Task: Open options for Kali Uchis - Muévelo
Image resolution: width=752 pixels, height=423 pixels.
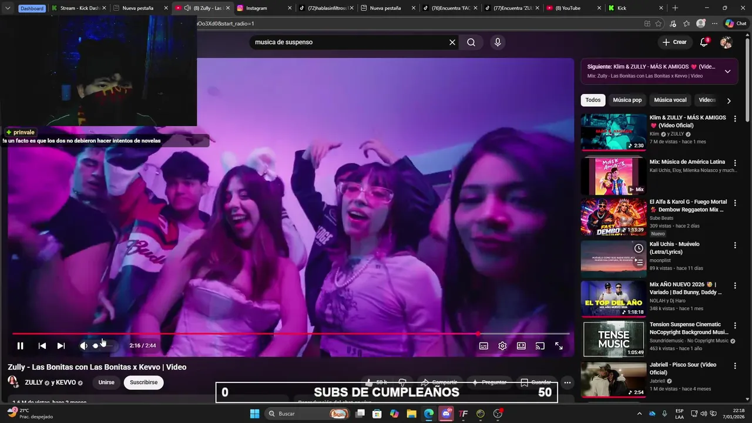Action: click(x=734, y=245)
